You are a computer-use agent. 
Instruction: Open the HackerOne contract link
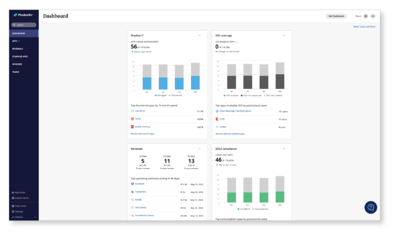tap(141, 192)
